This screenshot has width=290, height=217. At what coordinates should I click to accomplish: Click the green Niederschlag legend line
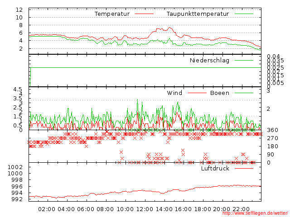click(244, 60)
